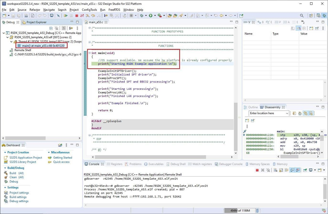Collapse the Project Creation section

5,152
